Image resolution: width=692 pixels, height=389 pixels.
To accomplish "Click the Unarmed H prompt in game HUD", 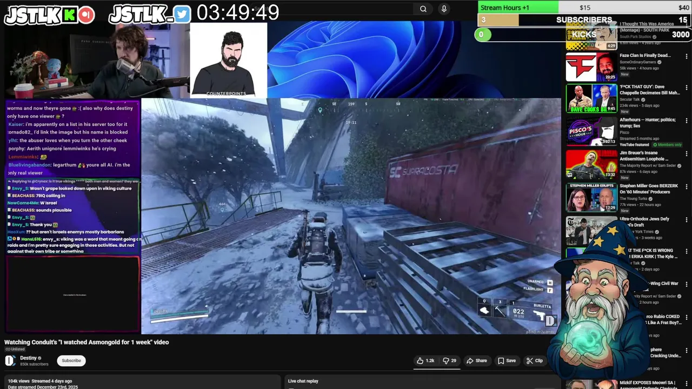I will (540, 282).
